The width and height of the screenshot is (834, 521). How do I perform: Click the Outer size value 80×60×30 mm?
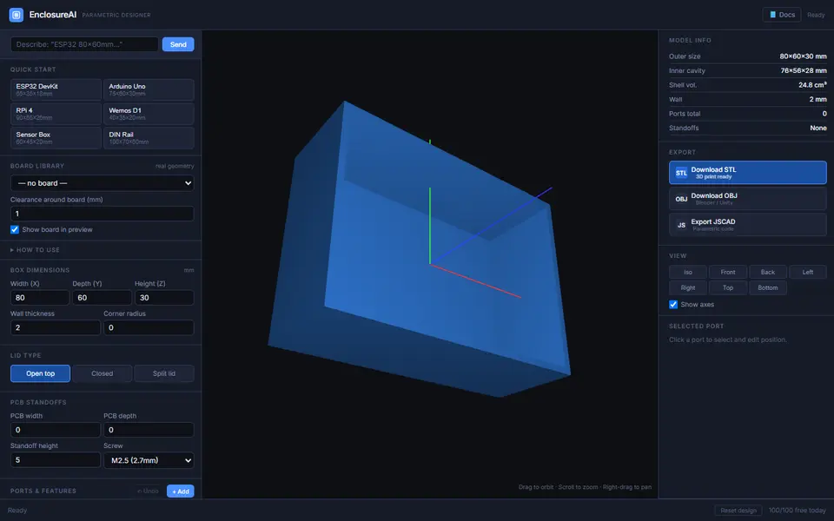[x=803, y=56]
